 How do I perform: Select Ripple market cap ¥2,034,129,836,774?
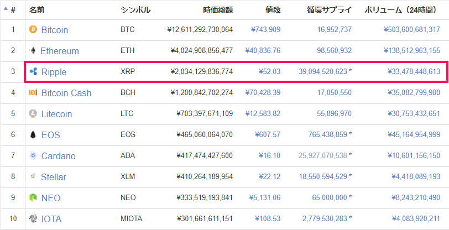click(202, 72)
